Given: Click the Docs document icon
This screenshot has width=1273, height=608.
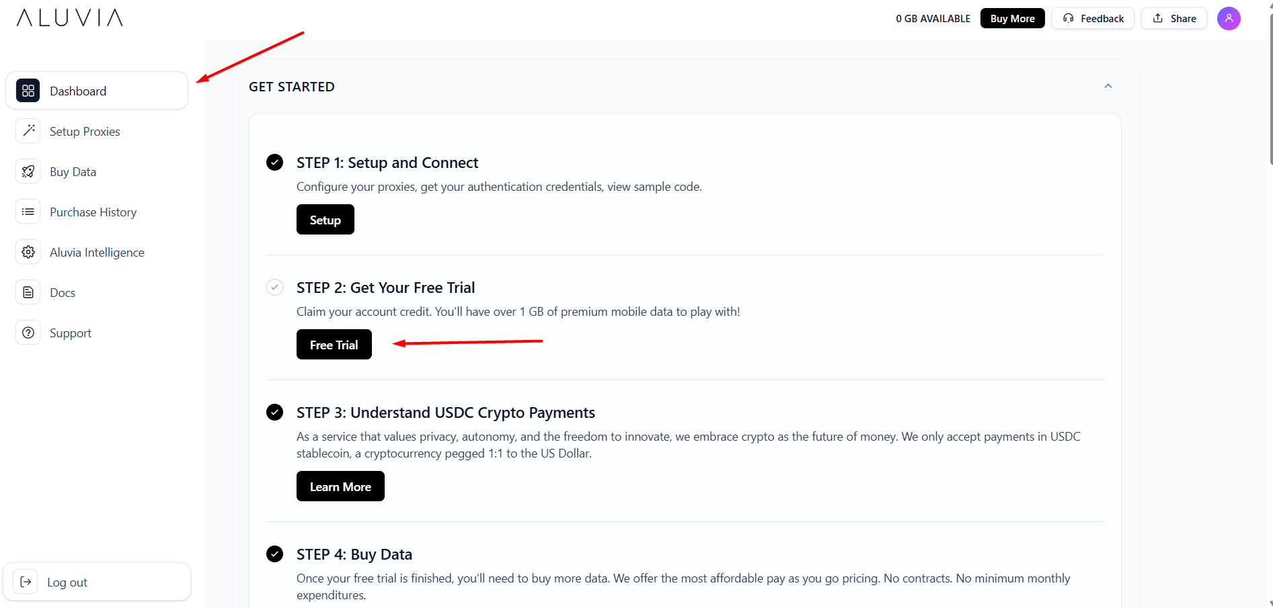Looking at the screenshot, I should pos(28,292).
